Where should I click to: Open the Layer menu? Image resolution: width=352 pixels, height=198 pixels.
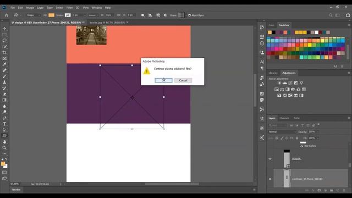tap(40, 8)
